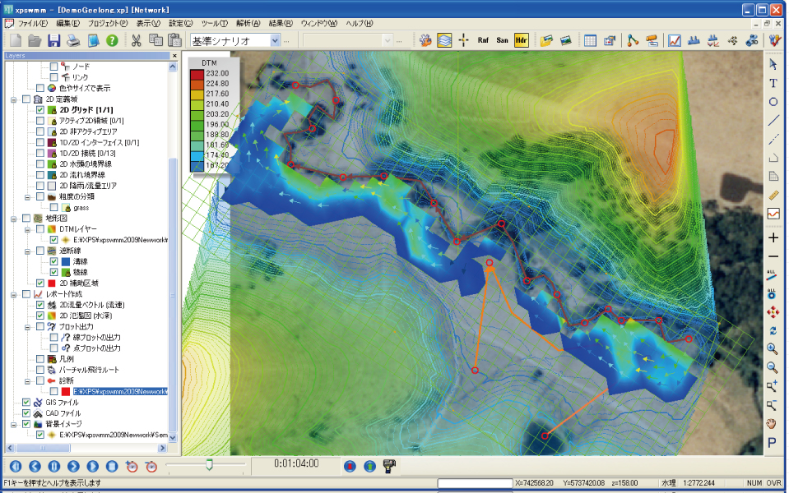Enable the 凡例 layer checkbox
Viewport: 789px width, 493px height.
coord(39,359)
